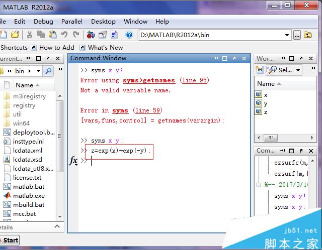Expand the current directory path dropdown
The height and width of the screenshot is (250, 322).
287,35
